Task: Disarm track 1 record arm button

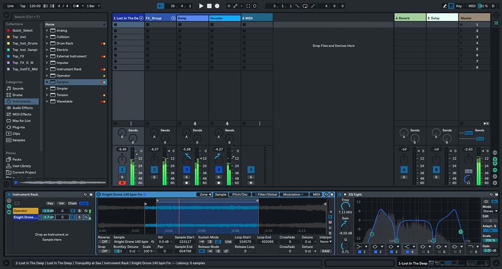Action: point(122,183)
